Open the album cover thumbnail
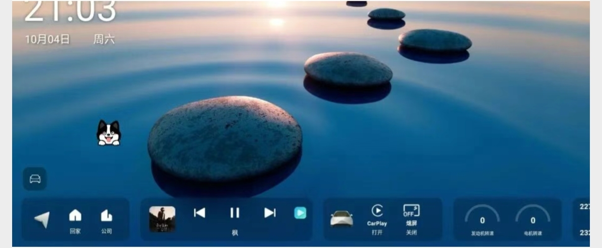Image resolution: width=602 pixels, height=248 pixels. (162, 219)
